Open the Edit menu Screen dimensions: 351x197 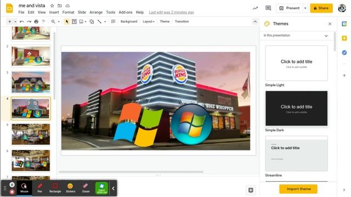pos(31,12)
